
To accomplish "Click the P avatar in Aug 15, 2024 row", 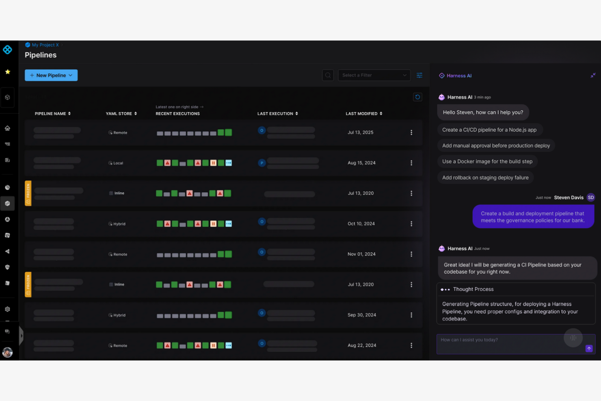I will tap(262, 163).
